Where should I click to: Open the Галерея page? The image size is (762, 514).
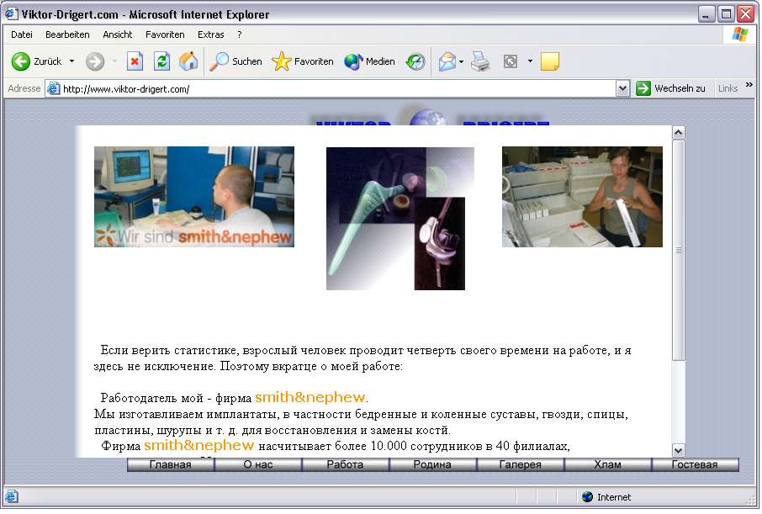pos(521,464)
